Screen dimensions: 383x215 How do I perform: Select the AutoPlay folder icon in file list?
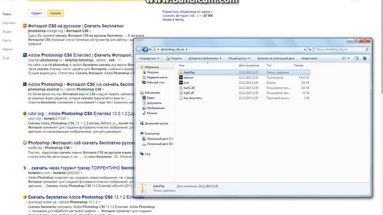(181, 72)
